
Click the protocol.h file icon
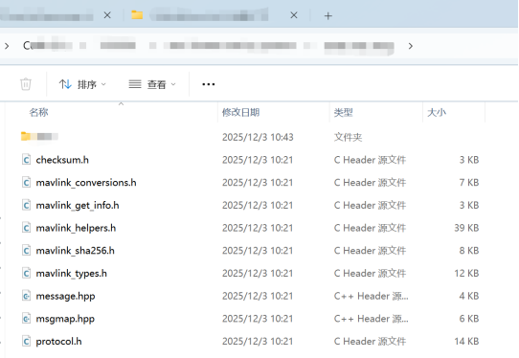point(27,342)
